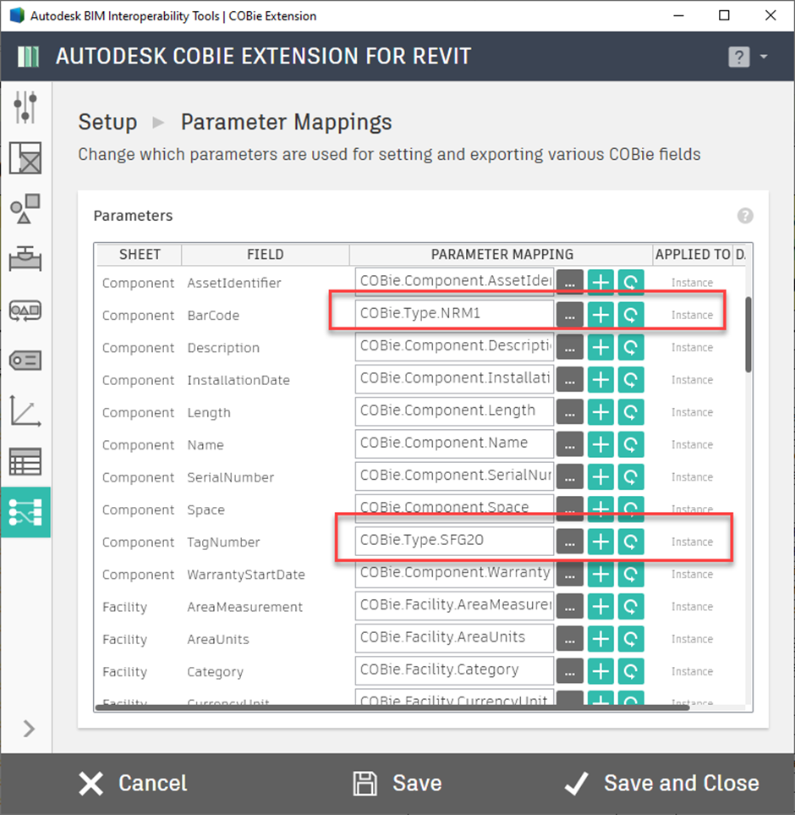
Task: Click the Parameters panel help icon
Action: (x=745, y=216)
